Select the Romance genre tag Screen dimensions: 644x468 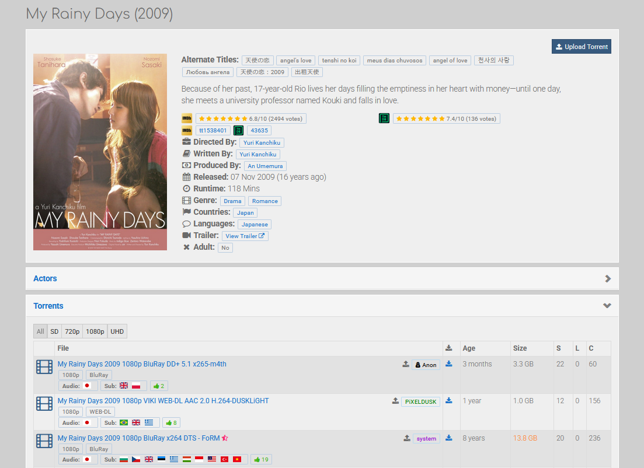coord(265,201)
